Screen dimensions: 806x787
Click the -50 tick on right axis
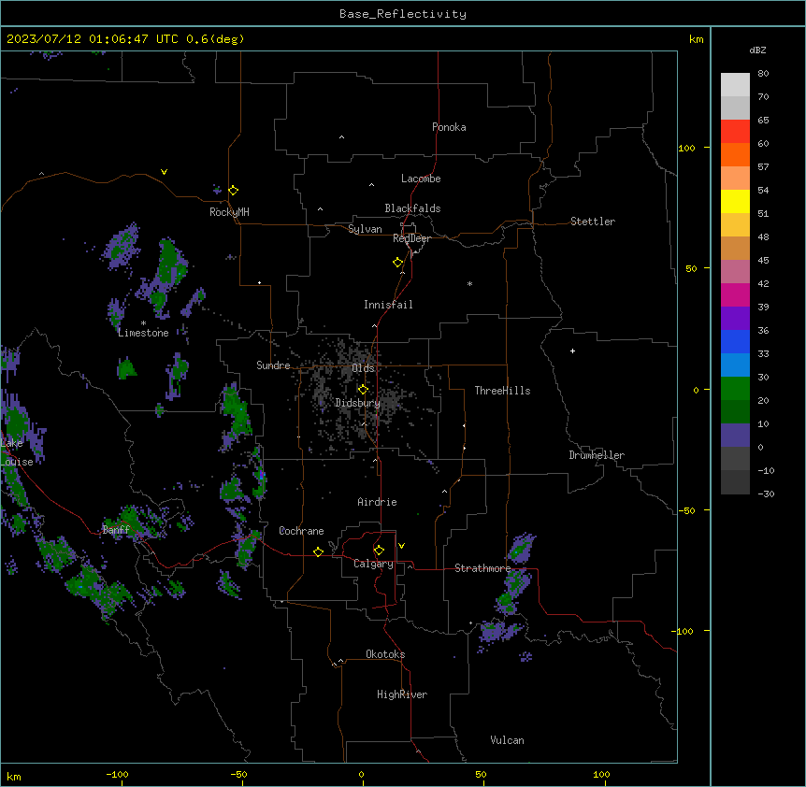686,510
